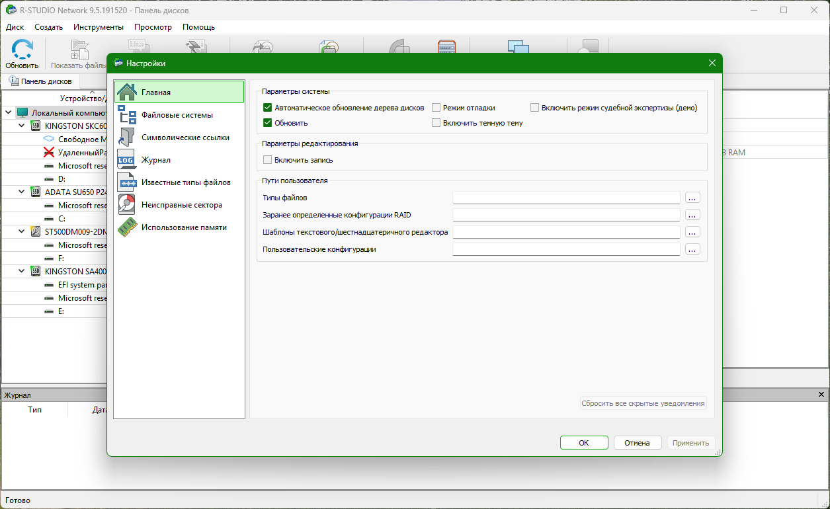Collapse the ADATA SU650 drive tree
This screenshot has width=830, height=509.
coord(21,192)
